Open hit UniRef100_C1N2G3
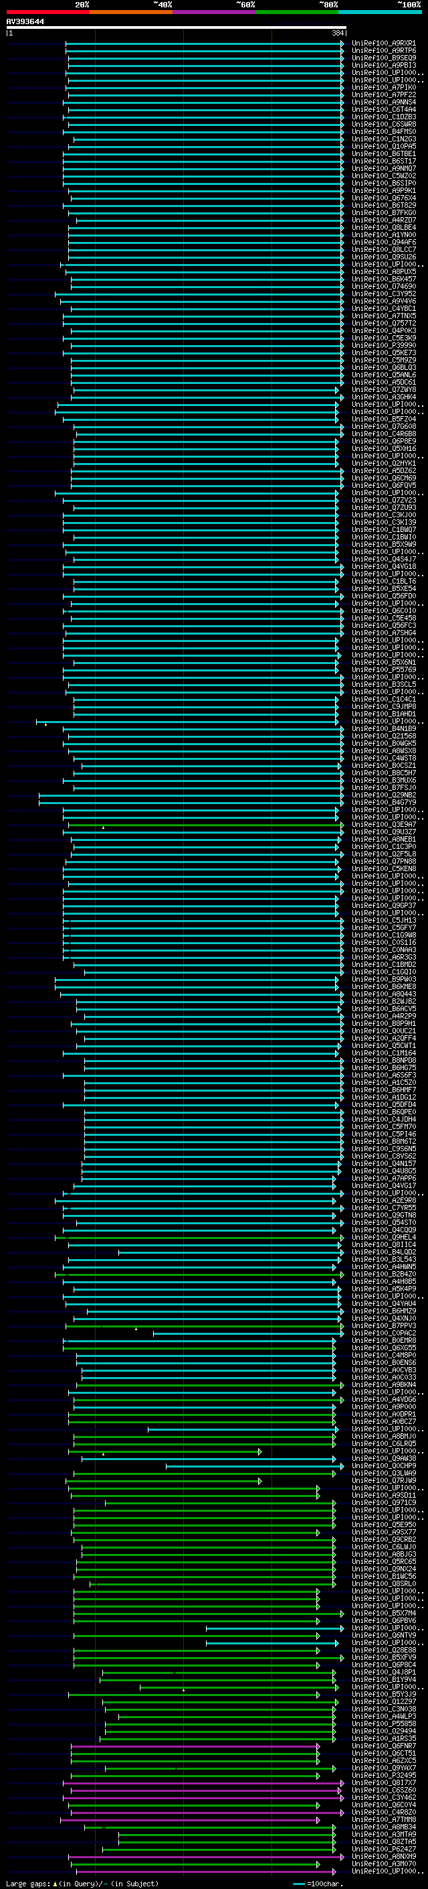Viewport: 428px width, 1889px height. [384, 139]
